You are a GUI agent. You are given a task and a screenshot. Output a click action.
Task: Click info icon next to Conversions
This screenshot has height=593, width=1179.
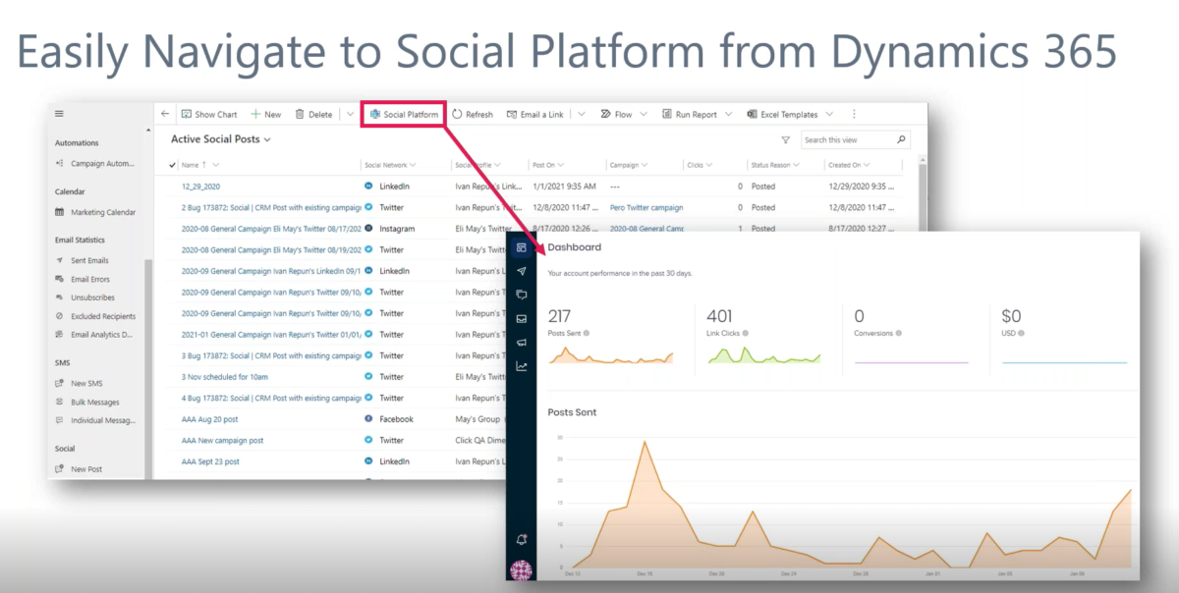(898, 334)
